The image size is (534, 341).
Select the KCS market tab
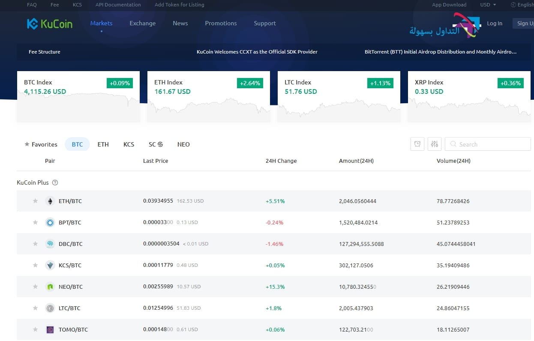(129, 144)
